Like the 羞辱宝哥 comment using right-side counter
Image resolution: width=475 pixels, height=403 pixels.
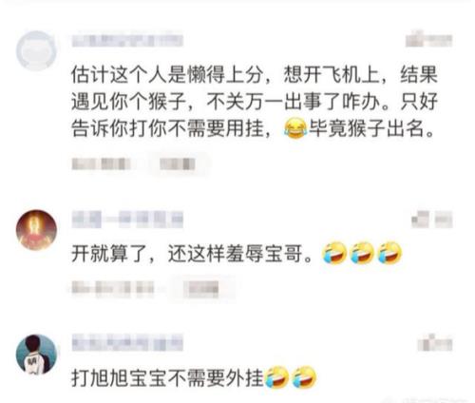point(432,220)
